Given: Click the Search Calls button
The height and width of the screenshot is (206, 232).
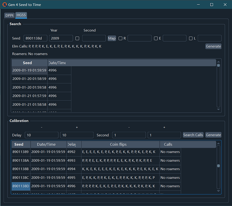Looking at the screenshot, I should [193, 135].
